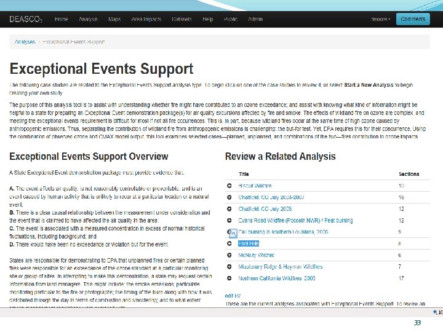
Task: Click the Review a Related Analysis heading
Action: (x=281, y=156)
